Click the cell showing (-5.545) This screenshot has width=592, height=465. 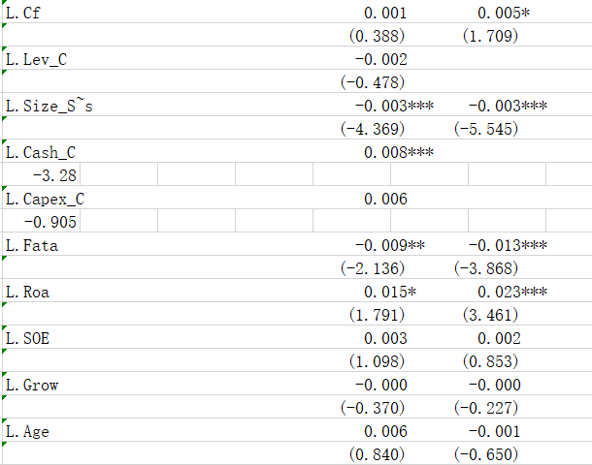tap(485, 129)
